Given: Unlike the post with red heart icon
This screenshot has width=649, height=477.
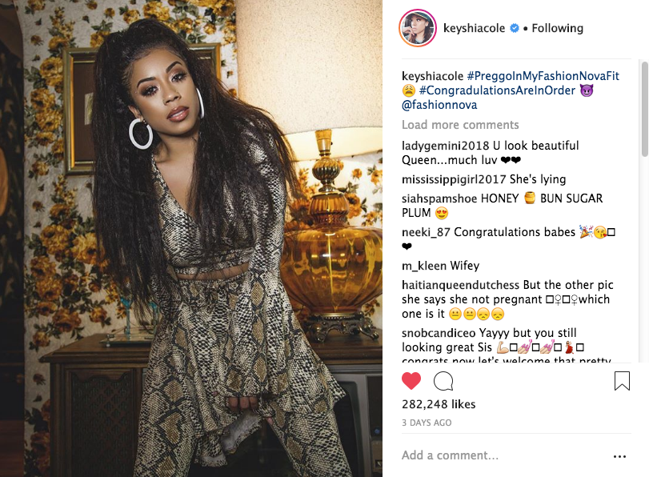Looking at the screenshot, I should (411, 380).
